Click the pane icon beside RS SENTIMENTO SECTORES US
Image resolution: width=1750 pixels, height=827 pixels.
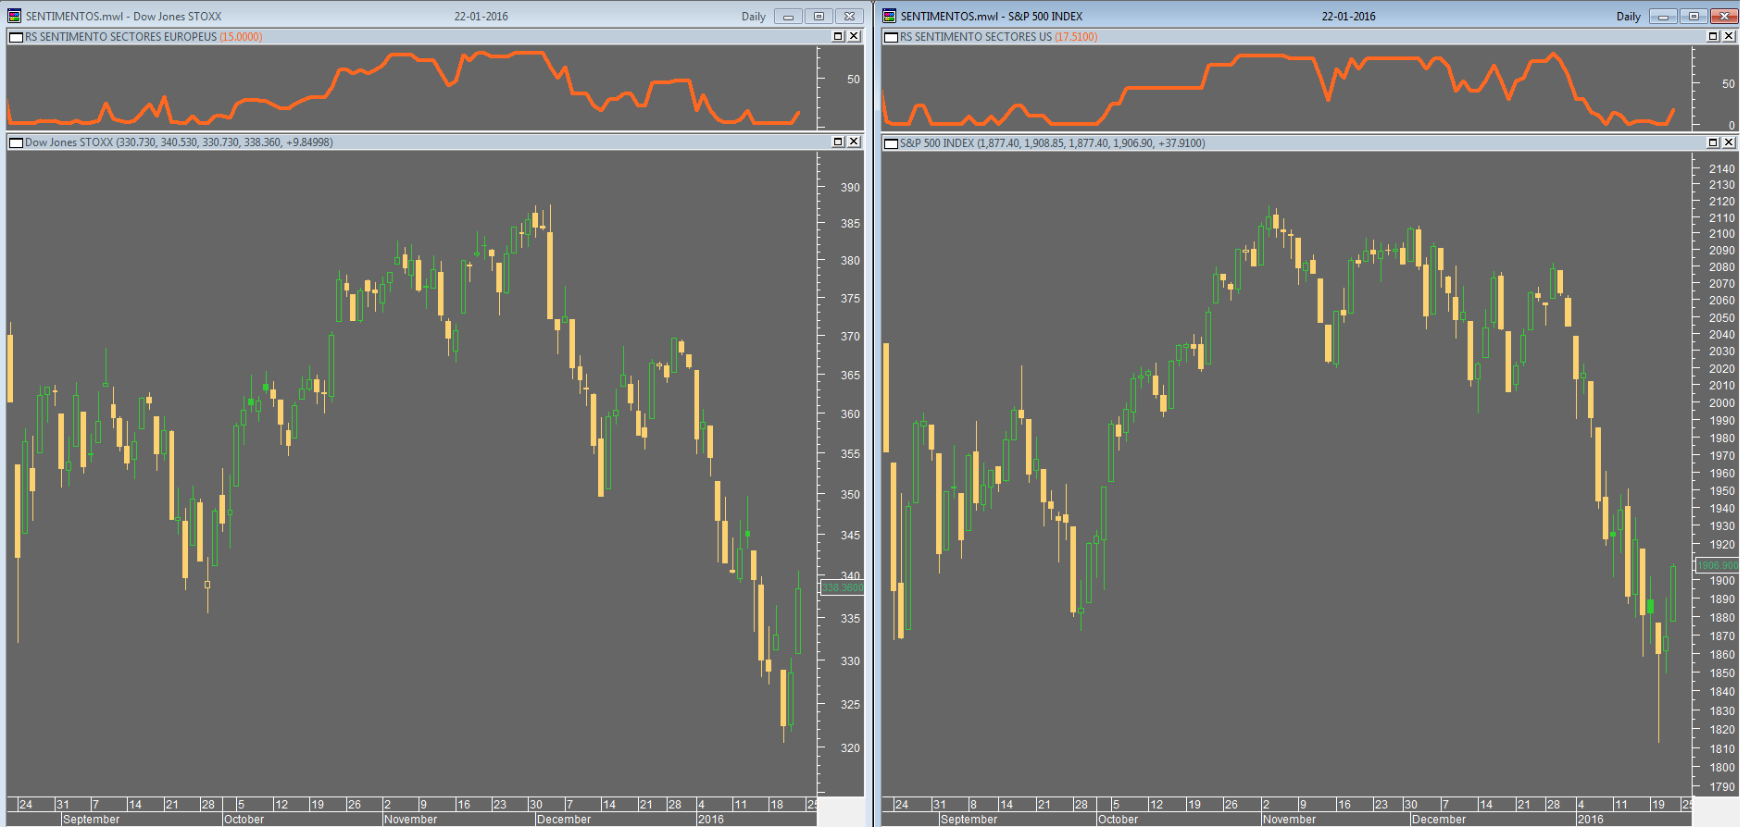(x=892, y=37)
